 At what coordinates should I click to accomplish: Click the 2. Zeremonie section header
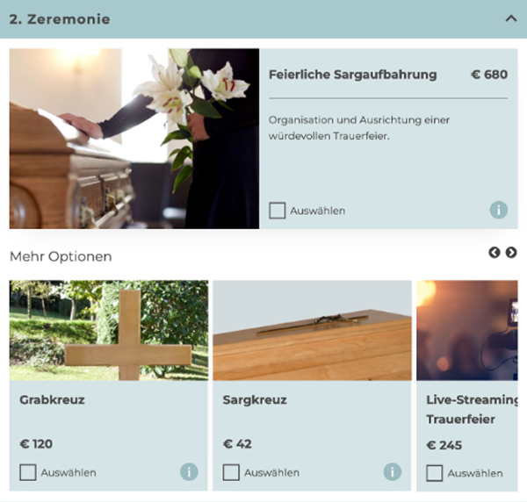[263, 19]
